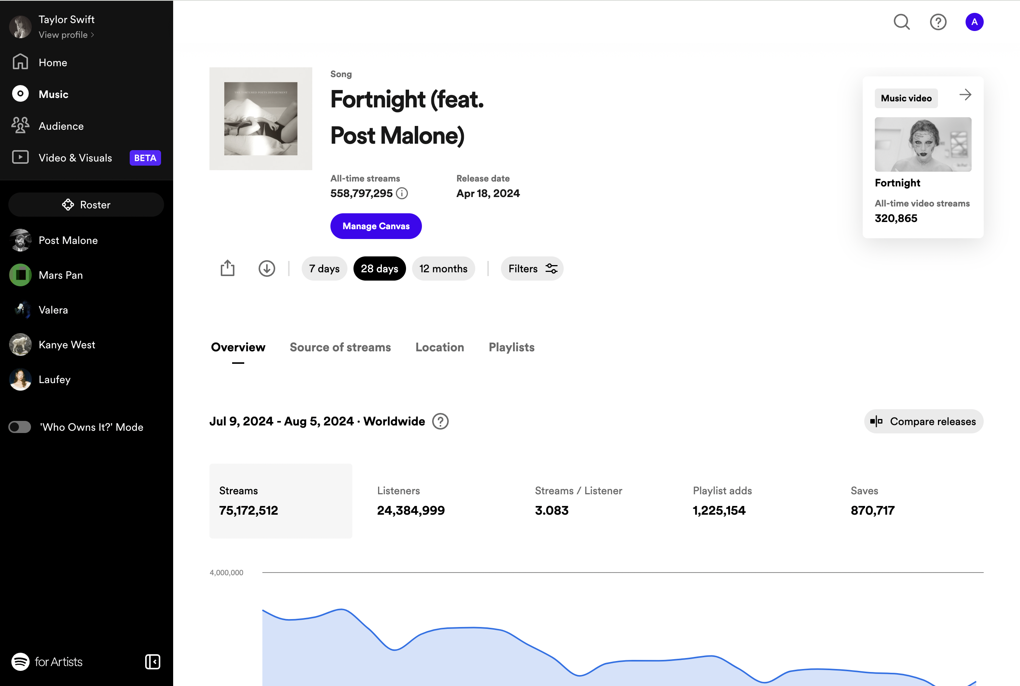Select Valera avatar in roster
The width and height of the screenshot is (1020, 686).
coord(20,310)
